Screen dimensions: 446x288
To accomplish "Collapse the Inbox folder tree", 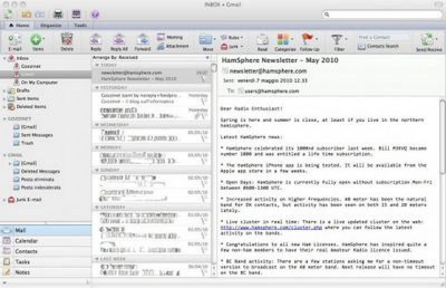I will [x=4, y=58].
